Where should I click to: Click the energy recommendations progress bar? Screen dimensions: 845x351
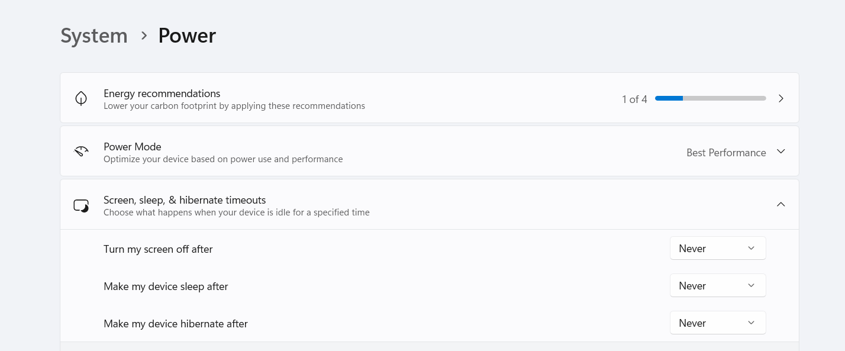coord(710,98)
